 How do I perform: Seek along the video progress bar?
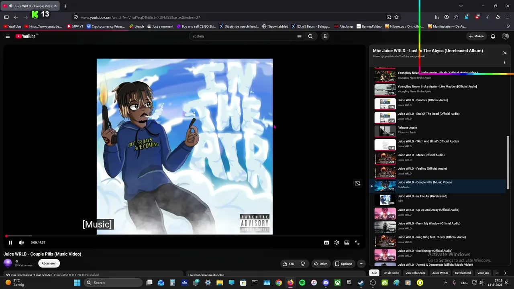(x=184, y=236)
